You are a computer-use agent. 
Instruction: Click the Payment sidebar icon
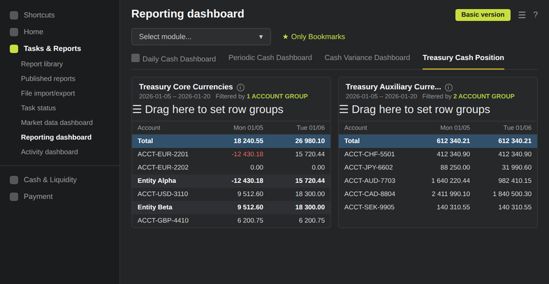(14, 197)
